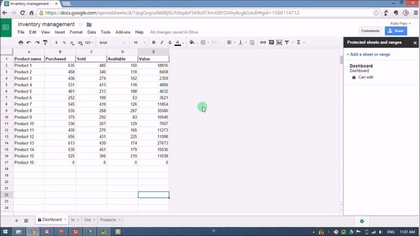Insert a chart
This screenshot has height=236, width=420.
point(279,42)
